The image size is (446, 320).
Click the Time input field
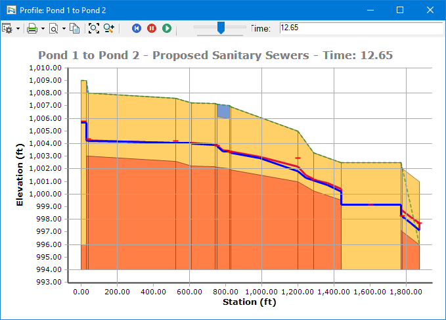point(361,28)
